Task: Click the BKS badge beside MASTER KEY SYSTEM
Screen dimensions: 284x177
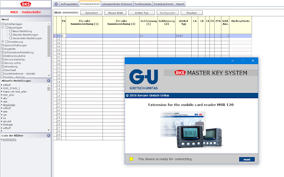Action: pyautogui.click(x=180, y=73)
